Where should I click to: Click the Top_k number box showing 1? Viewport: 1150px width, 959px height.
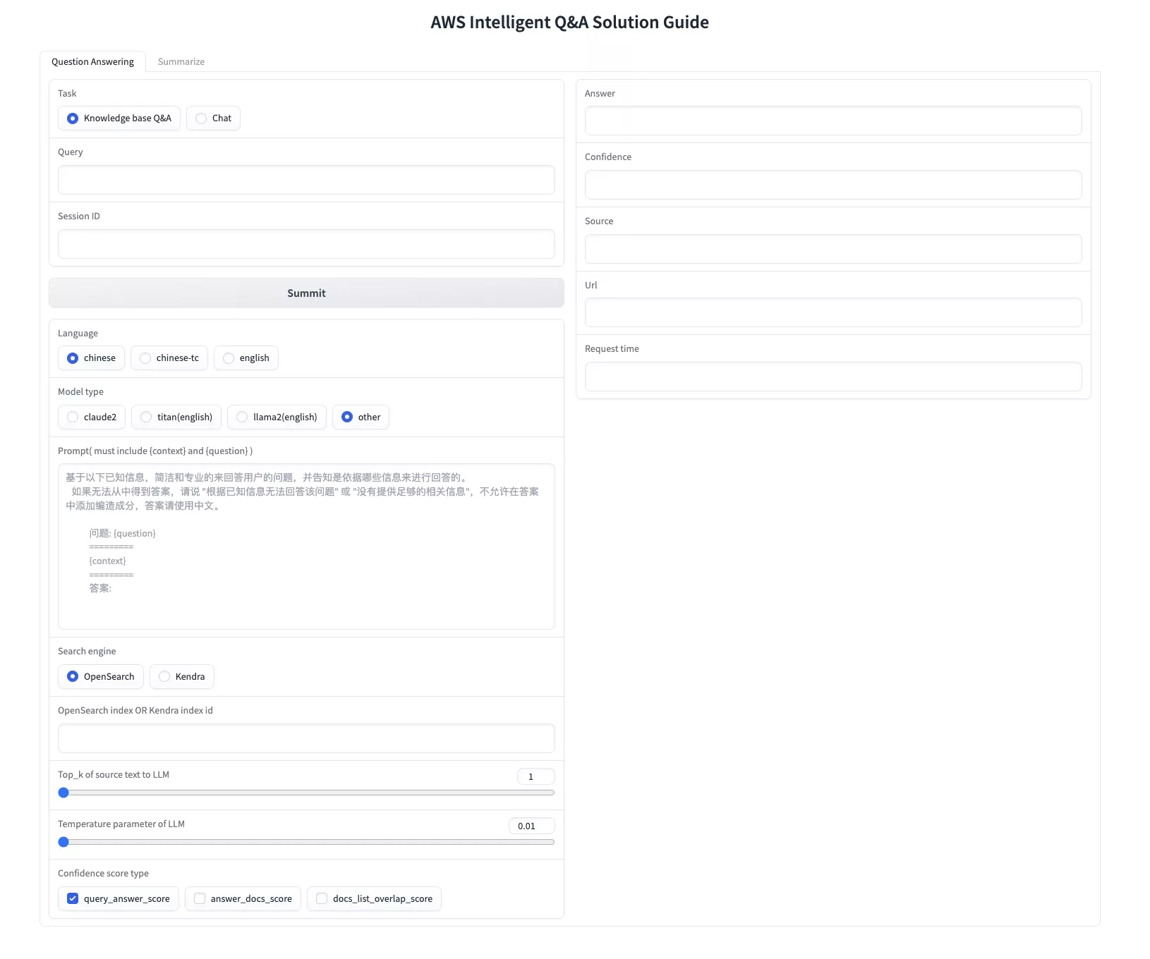(x=536, y=776)
